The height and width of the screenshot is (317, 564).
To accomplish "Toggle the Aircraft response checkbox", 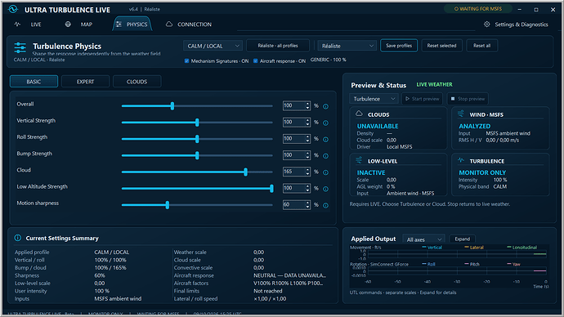I will [x=255, y=61].
